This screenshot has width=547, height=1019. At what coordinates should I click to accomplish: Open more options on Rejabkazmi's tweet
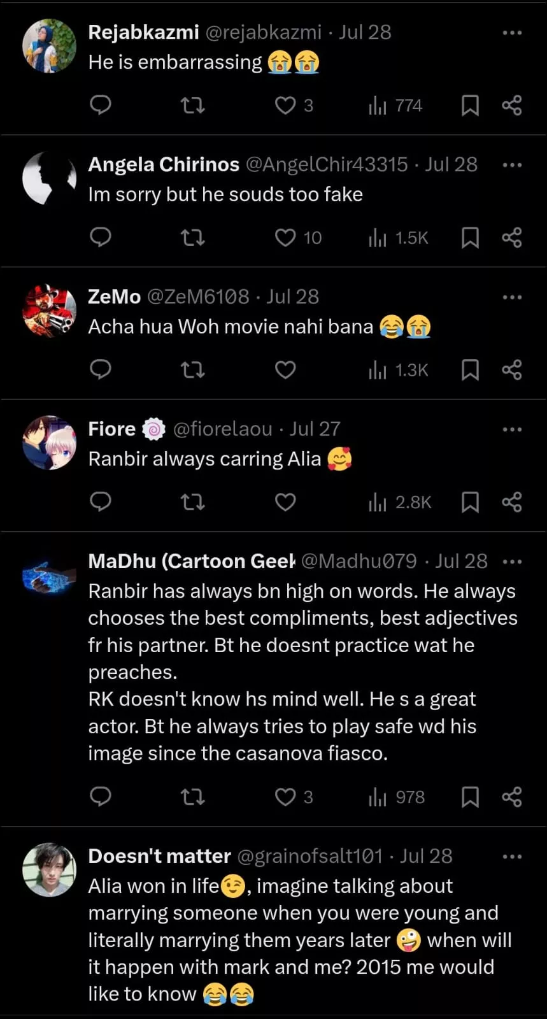[512, 32]
